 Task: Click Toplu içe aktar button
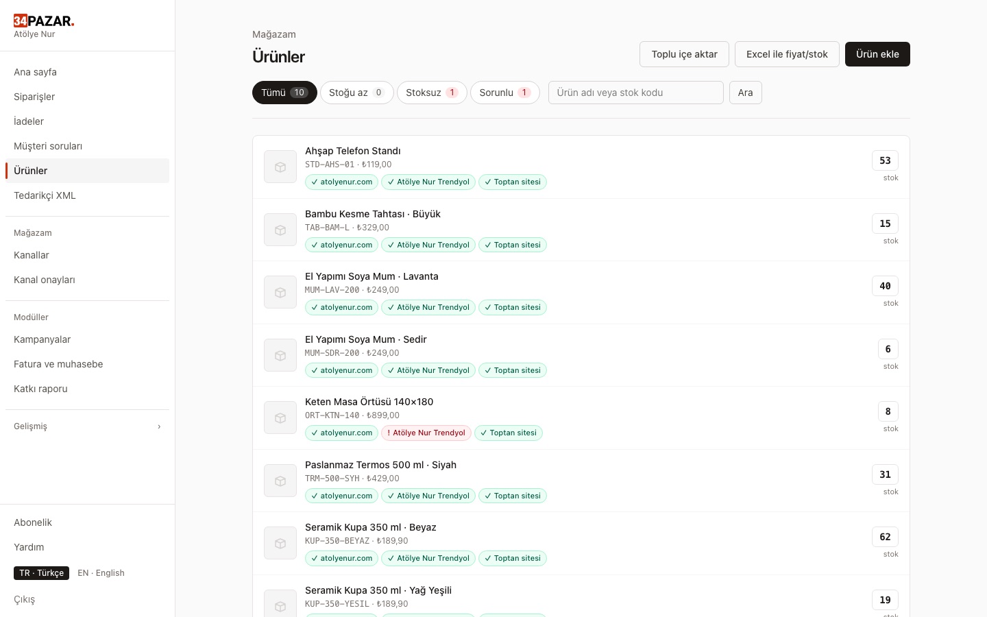(684, 54)
